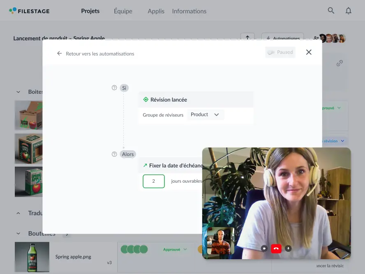Open the Product reviewer group dropdown

click(x=206, y=115)
